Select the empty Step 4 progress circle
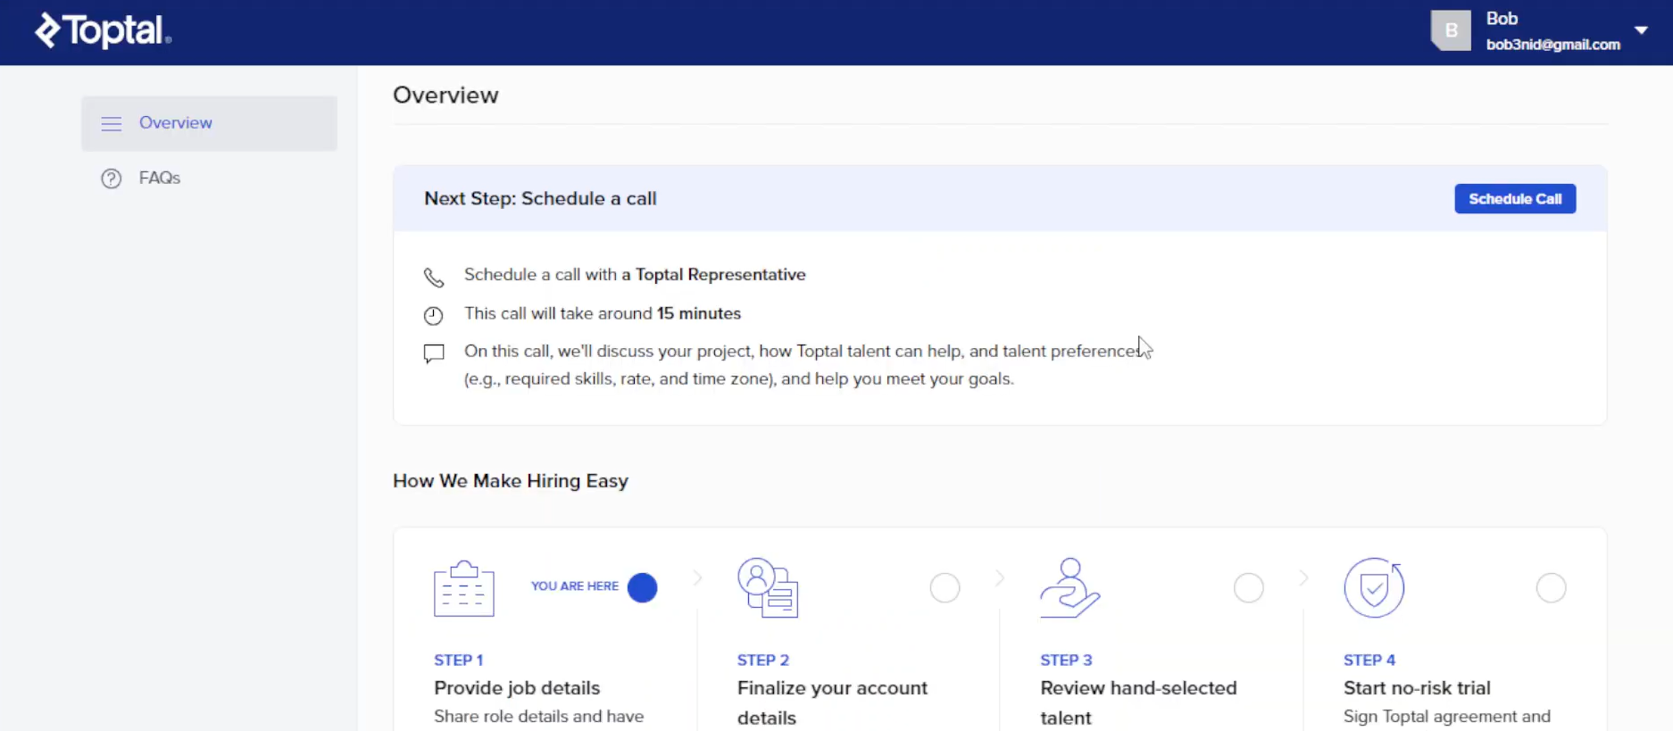Image resolution: width=1673 pixels, height=731 pixels. tap(1552, 587)
